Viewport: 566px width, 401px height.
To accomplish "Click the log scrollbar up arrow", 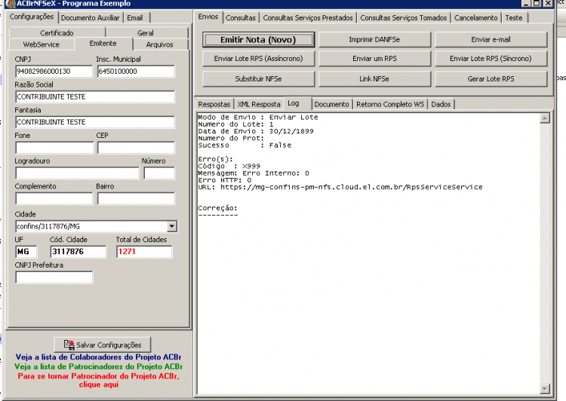I will pyautogui.click(x=545, y=118).
